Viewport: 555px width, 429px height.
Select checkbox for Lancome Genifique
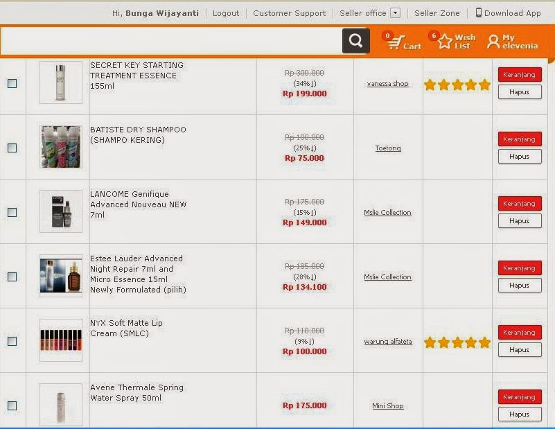[x=12, y=212]
